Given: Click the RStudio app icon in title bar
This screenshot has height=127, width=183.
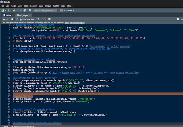Looking at the screenshot, I should (2, 2).
